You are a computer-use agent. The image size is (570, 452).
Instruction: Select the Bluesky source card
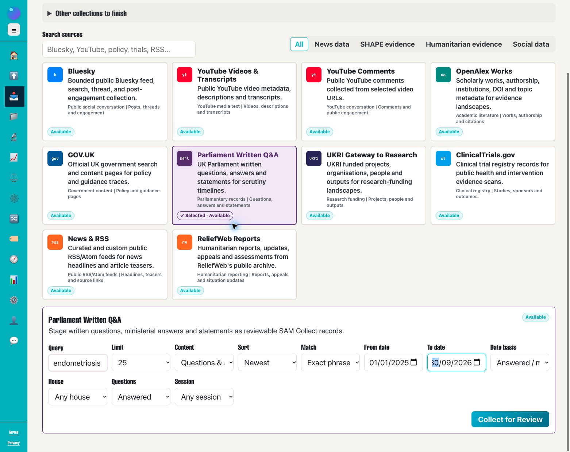(105, 102)
